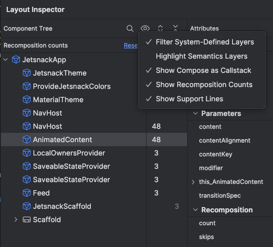The height and width of the screenshot is (247, 273).
Task: Click the eye view options icon
Action: [x=145, y=28]
